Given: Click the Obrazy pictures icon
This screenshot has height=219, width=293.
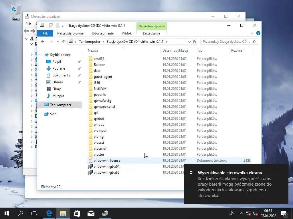Looking at the screenshot, I should pyautogui.click(x=49, y=82).
